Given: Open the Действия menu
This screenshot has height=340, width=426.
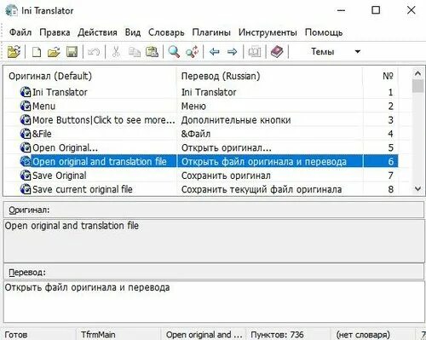Looking at the screenshot, I should click(x=97, y=32).
